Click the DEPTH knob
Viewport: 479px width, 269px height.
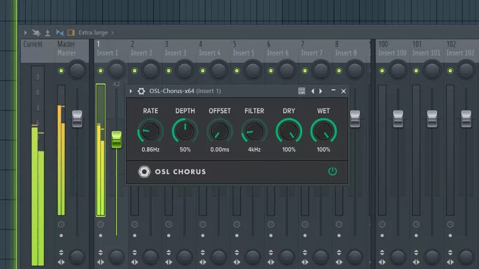pos(185,131)
